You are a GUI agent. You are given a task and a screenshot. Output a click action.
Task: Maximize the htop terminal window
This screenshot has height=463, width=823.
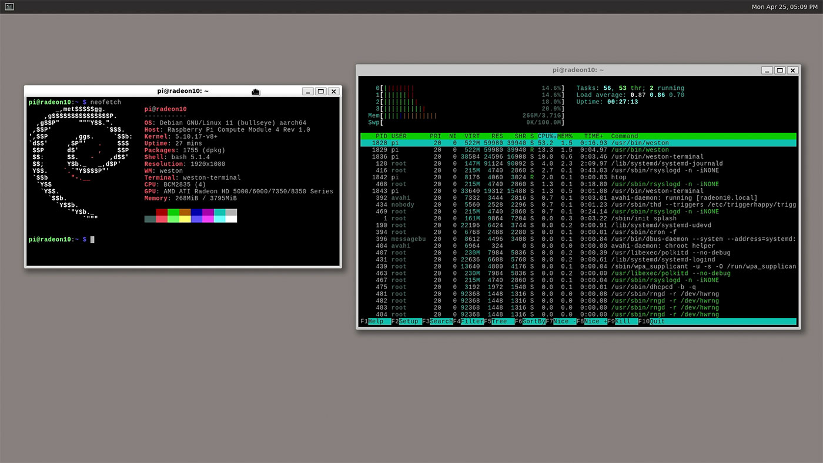point(780,70)
